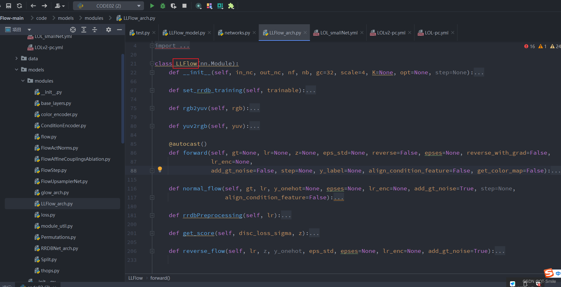Expand all in the project panel
This screenshot has width=561, height=287.
click(84, 30)
